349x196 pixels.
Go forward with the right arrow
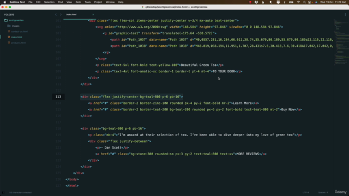pos(61,15)
